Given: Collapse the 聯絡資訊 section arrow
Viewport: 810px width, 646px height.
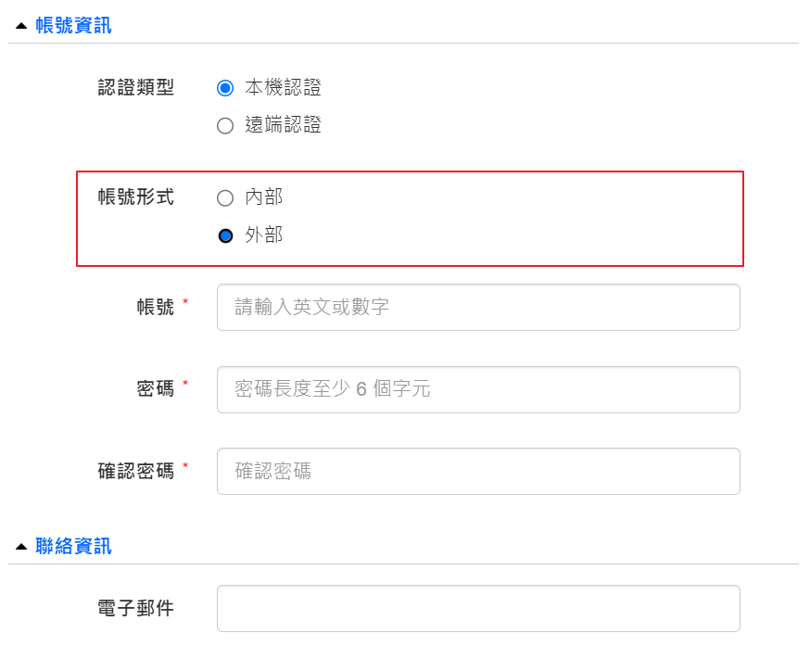Looking at the screenshot, I should 21,547.
